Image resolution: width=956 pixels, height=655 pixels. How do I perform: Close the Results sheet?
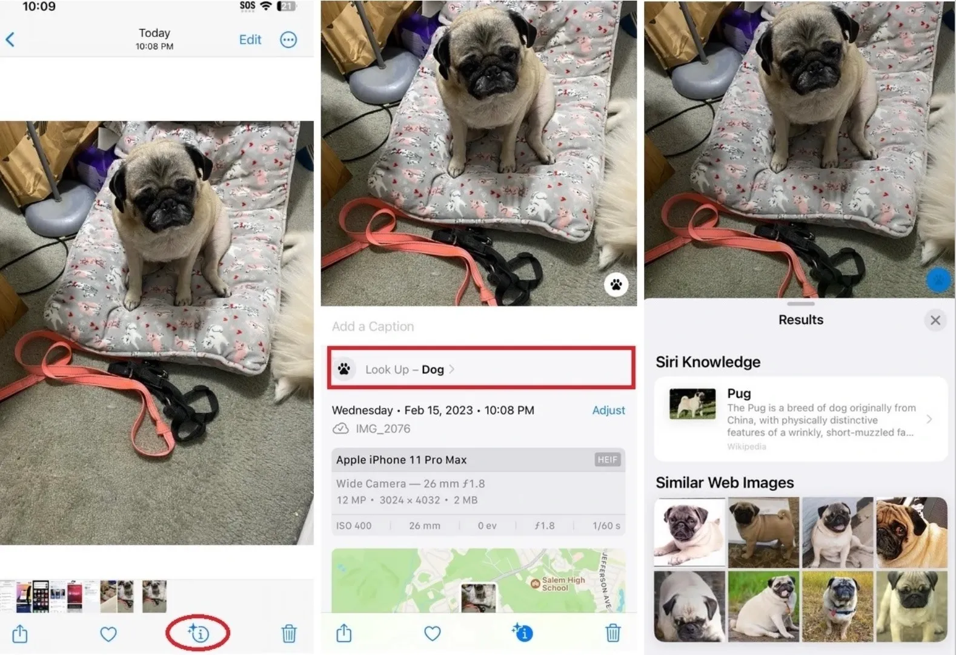pos(935,320)
